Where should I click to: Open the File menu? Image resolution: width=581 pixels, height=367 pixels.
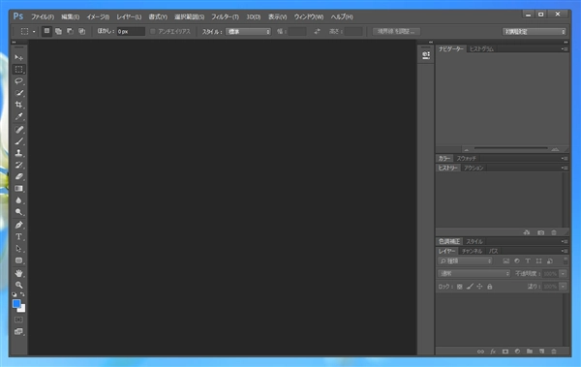(43, 17)
